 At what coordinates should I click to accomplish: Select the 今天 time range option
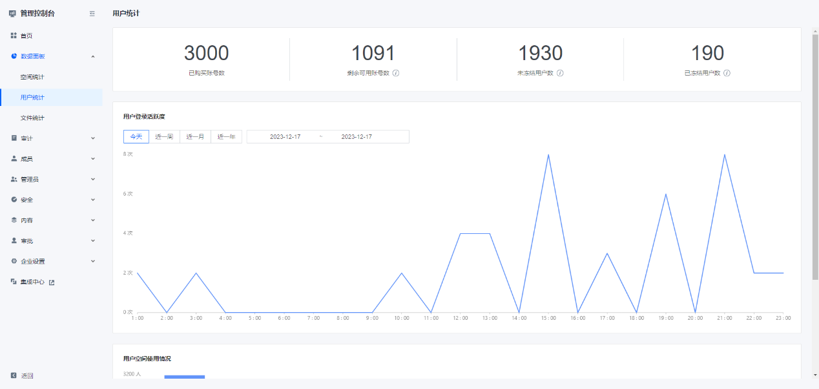click(x=136, y=137)
